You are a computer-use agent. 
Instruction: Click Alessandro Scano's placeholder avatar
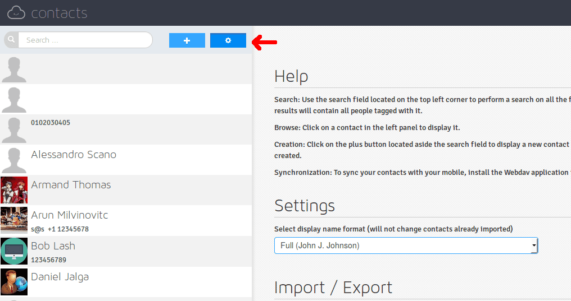click(x=14, y=160)
